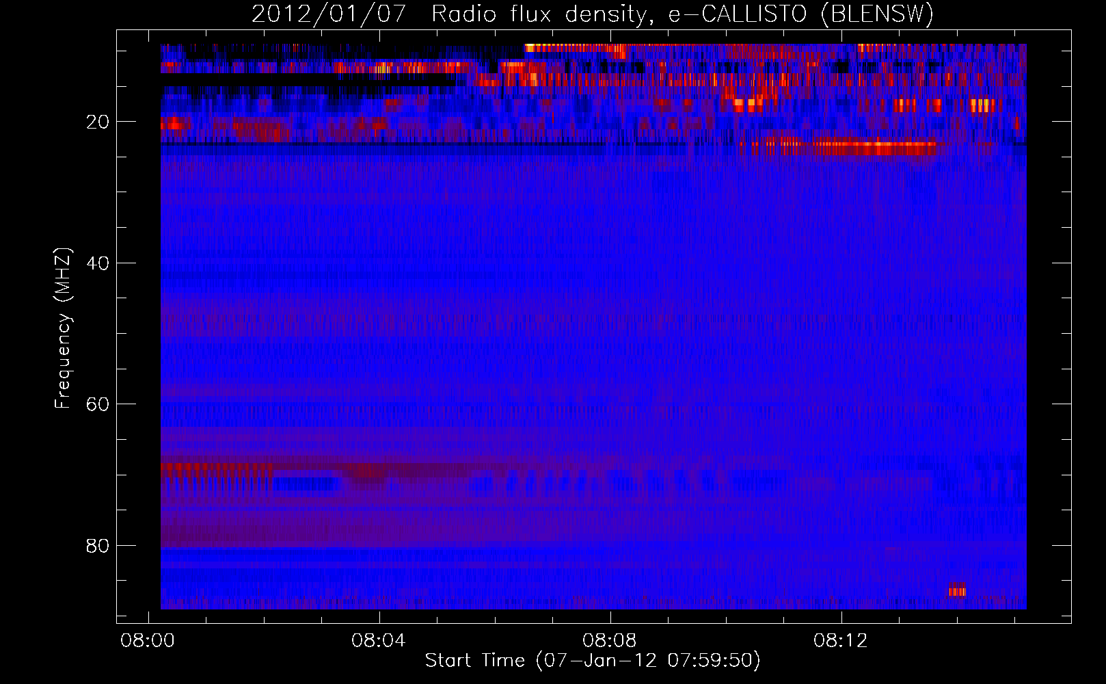Click the '08:04' time tick label
This screenshot has width=1106, height=684.
379,641
